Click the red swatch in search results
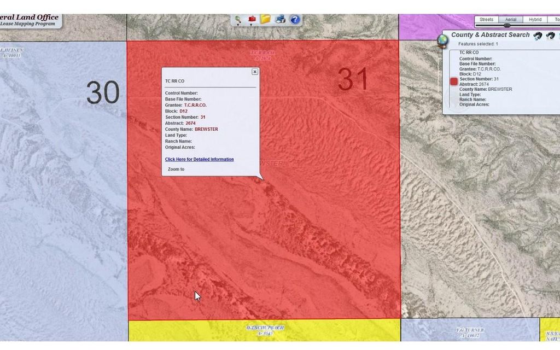This screenshot has height=350, width=560. pos(454,81)
